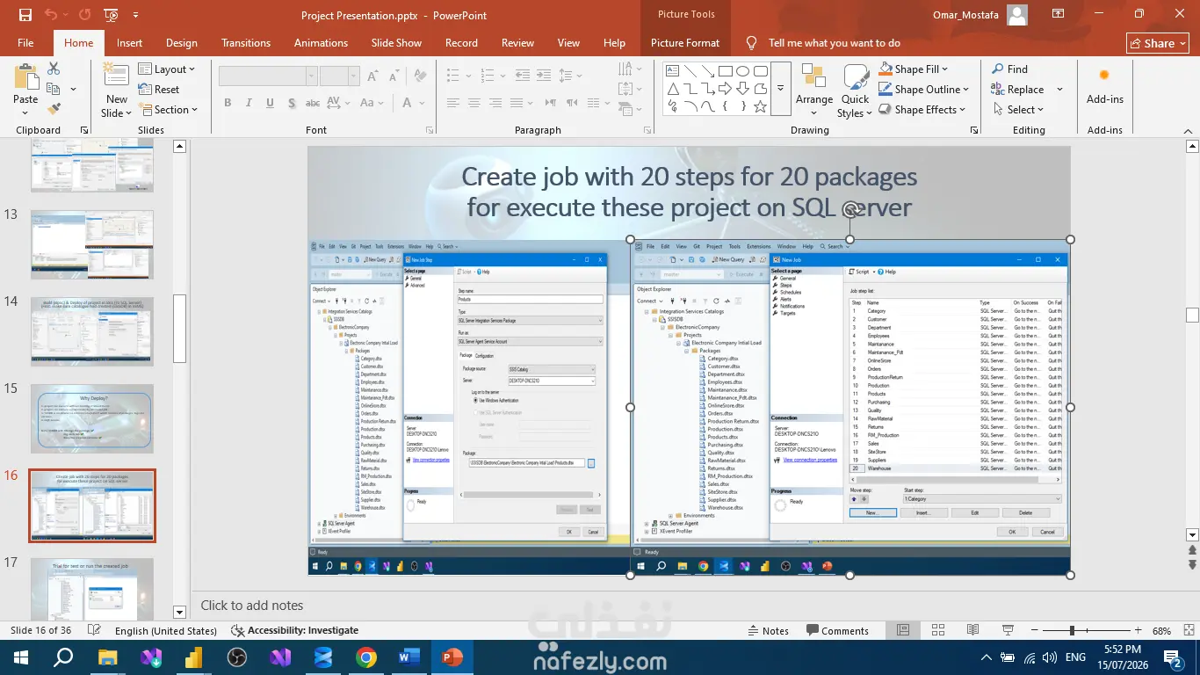Open the Layout dropdown
This screenshot has height=675, width=1200.
pyautogui.click(x=167, y=69)
